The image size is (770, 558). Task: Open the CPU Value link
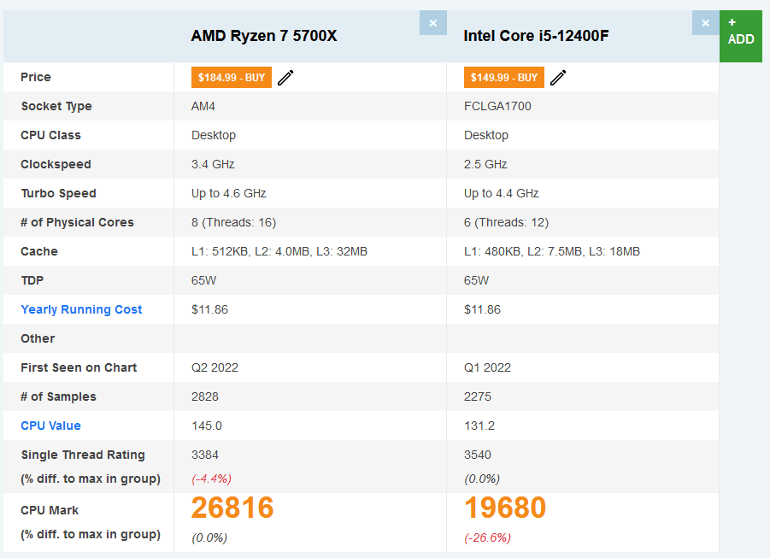tap(50, 426)
